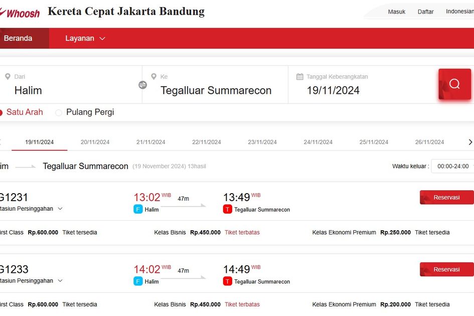Click blue F badge for G1233 Halim
The width and height of the screenshot is (474, 316).
pyautogui.click(x=138, y=281)
